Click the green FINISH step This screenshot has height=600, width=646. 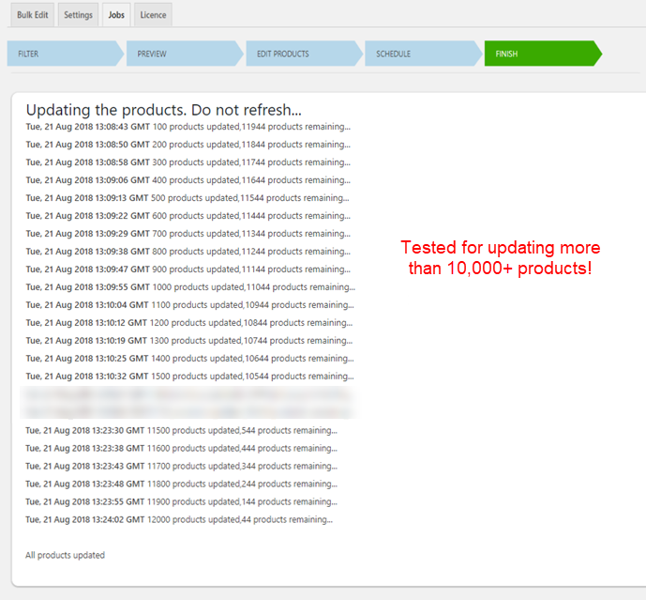(x=543, y=54)
